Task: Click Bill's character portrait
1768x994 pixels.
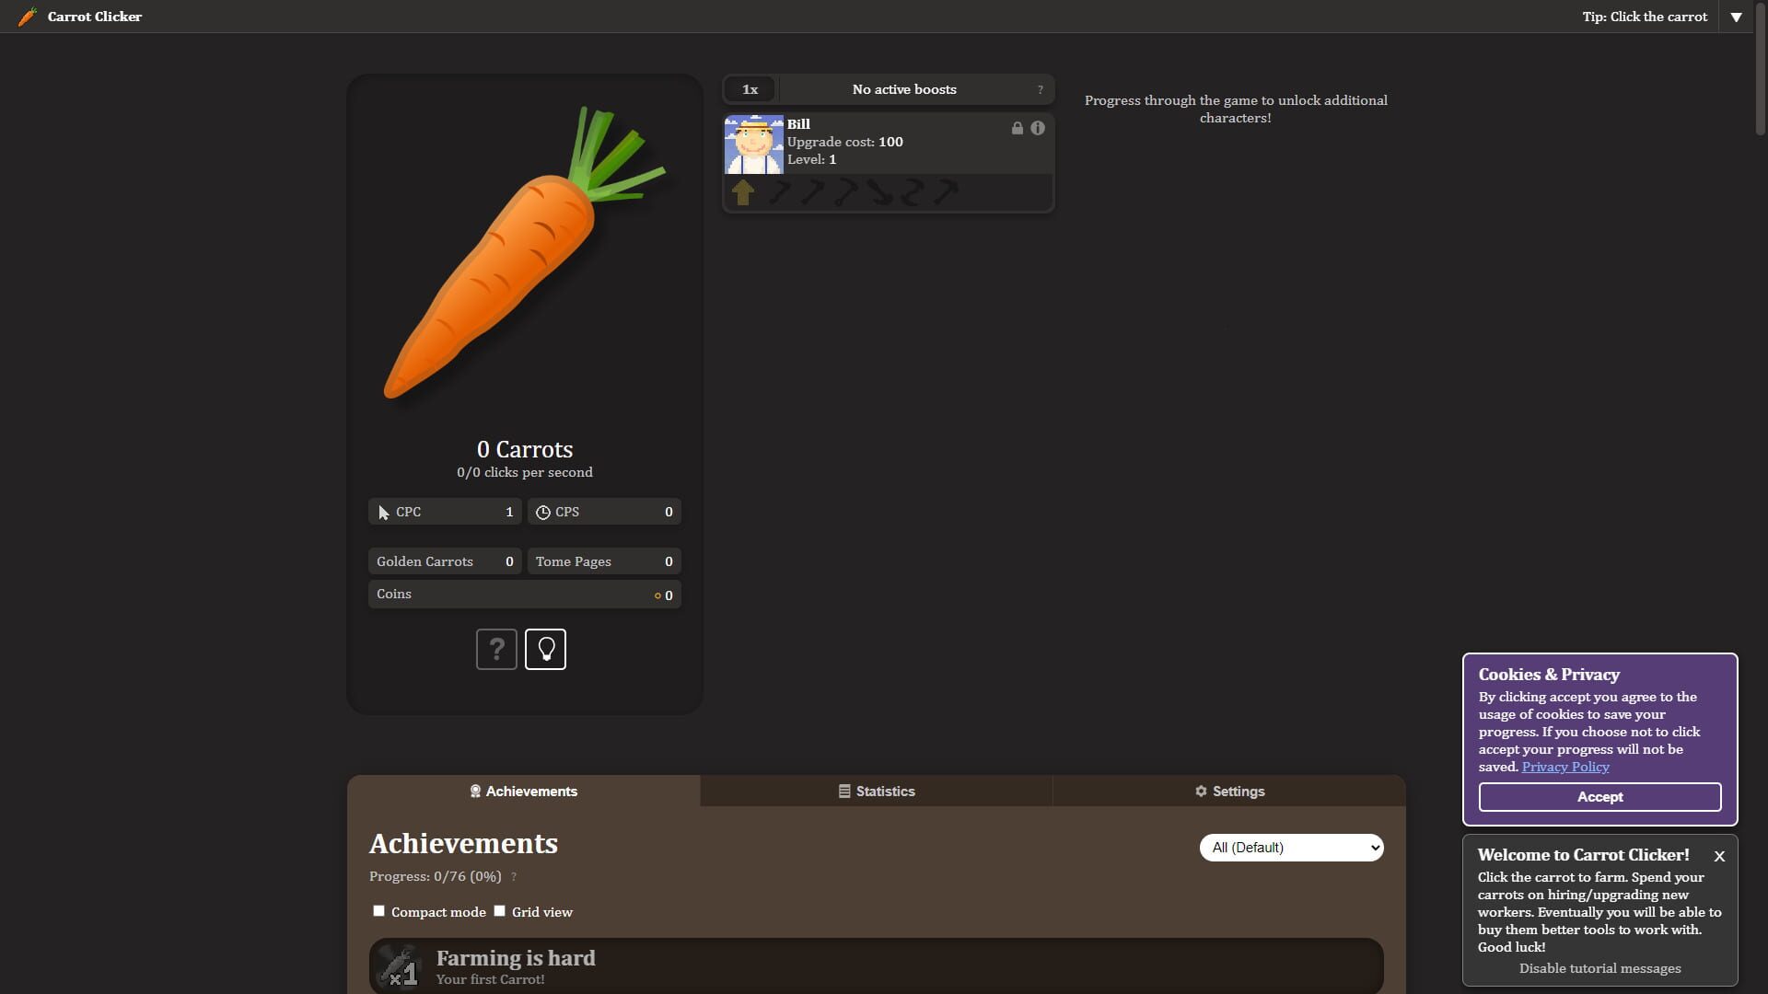Action: [753, 144]
